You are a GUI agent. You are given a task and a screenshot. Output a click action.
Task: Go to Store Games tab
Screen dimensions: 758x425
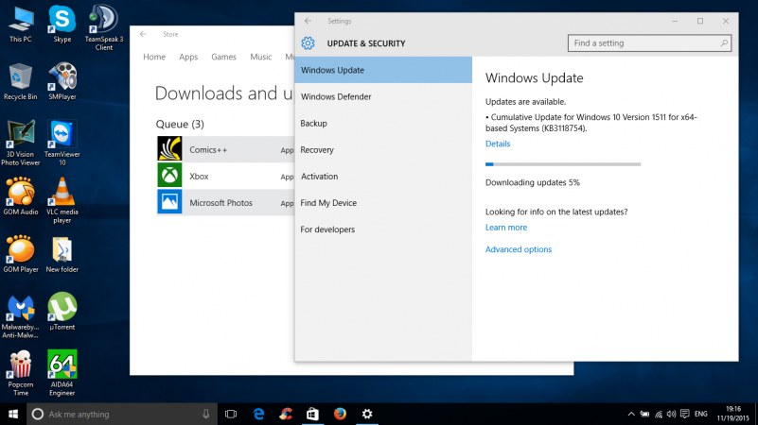(224, 57)
